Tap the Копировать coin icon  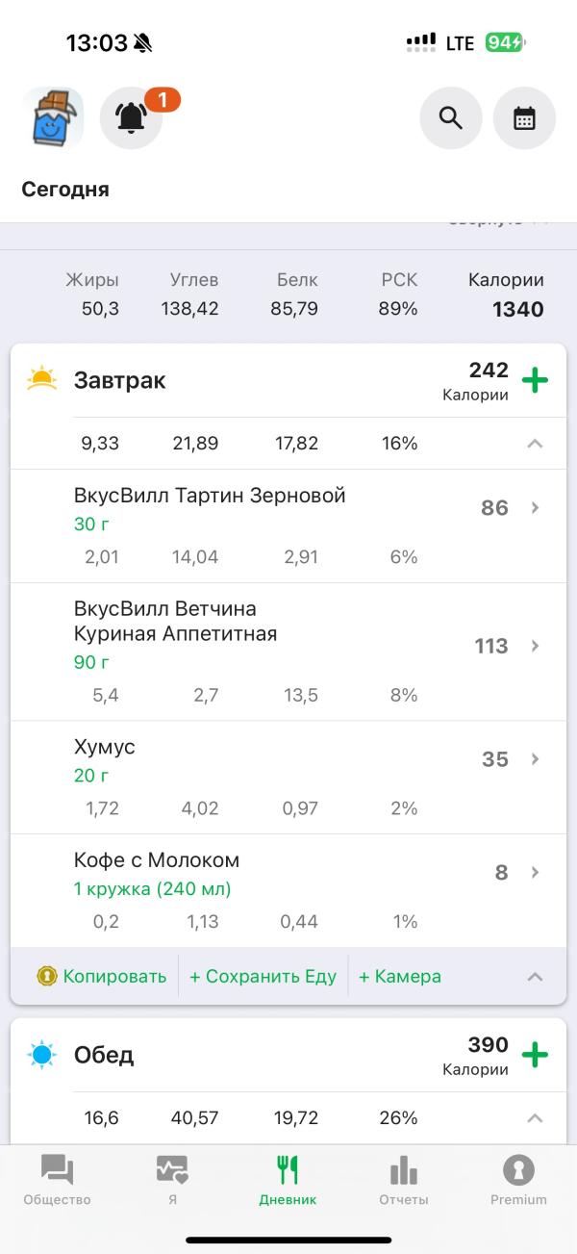click(47, 976)
